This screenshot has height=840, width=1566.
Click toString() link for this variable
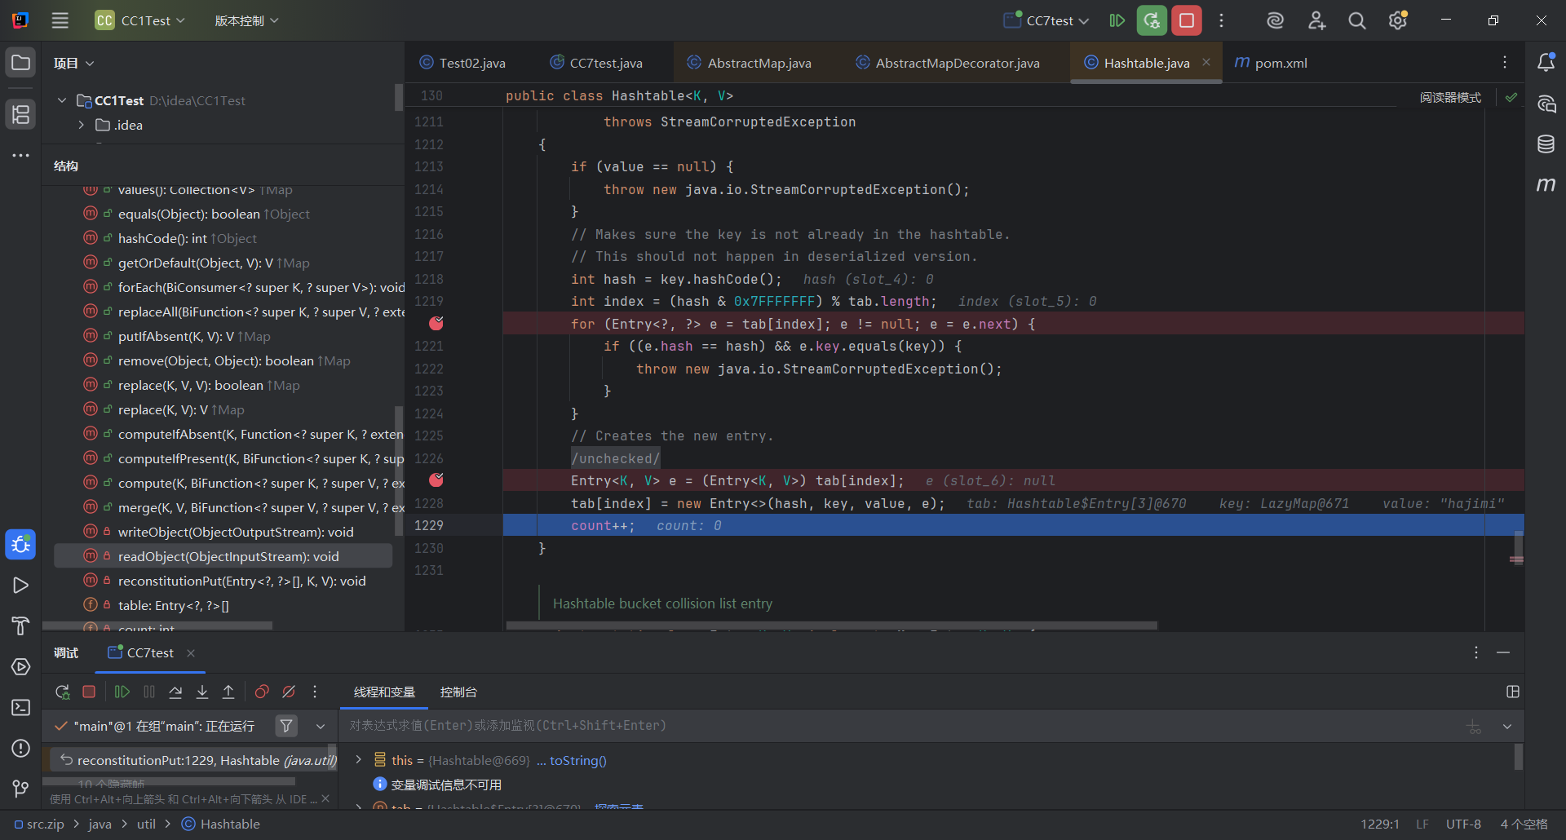(577, 760)
